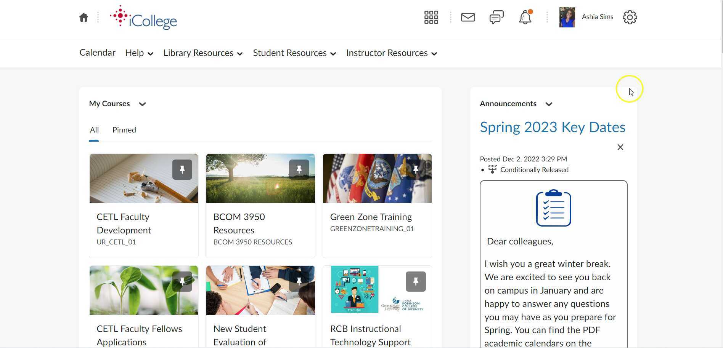This screenshot has width=723, height=348.
Task: Check the notifications bell icon
Action: click(x=525, y=17)
